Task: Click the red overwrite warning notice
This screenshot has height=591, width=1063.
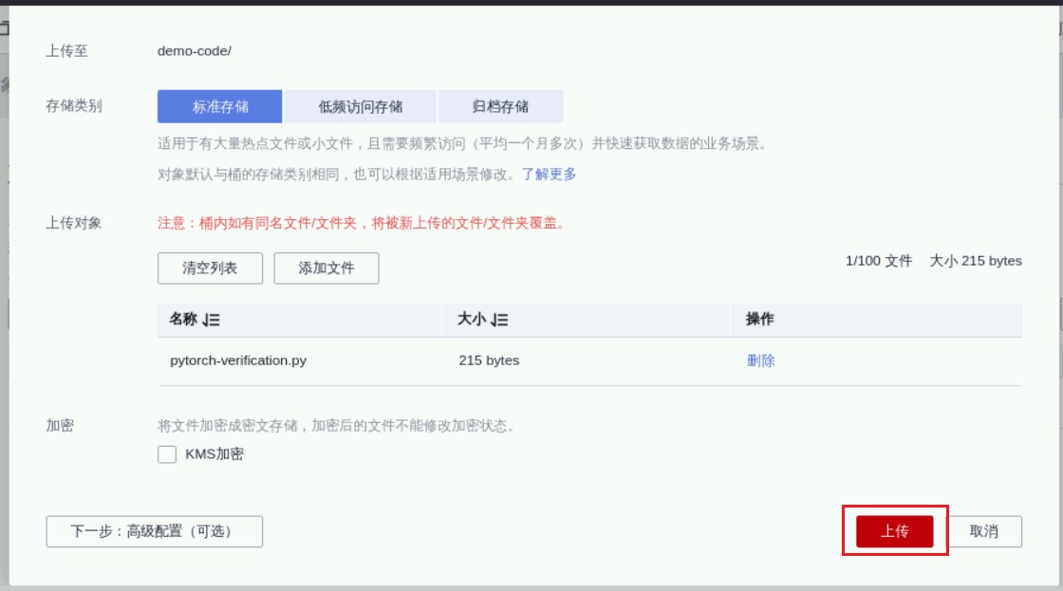Action: coord(361,224)
